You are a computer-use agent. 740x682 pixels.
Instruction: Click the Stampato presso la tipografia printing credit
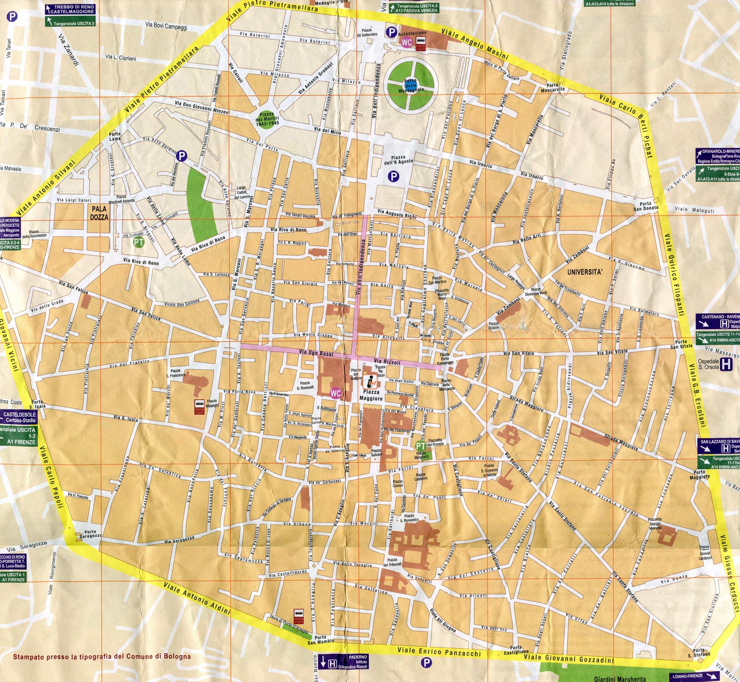[x=102, y=656]
